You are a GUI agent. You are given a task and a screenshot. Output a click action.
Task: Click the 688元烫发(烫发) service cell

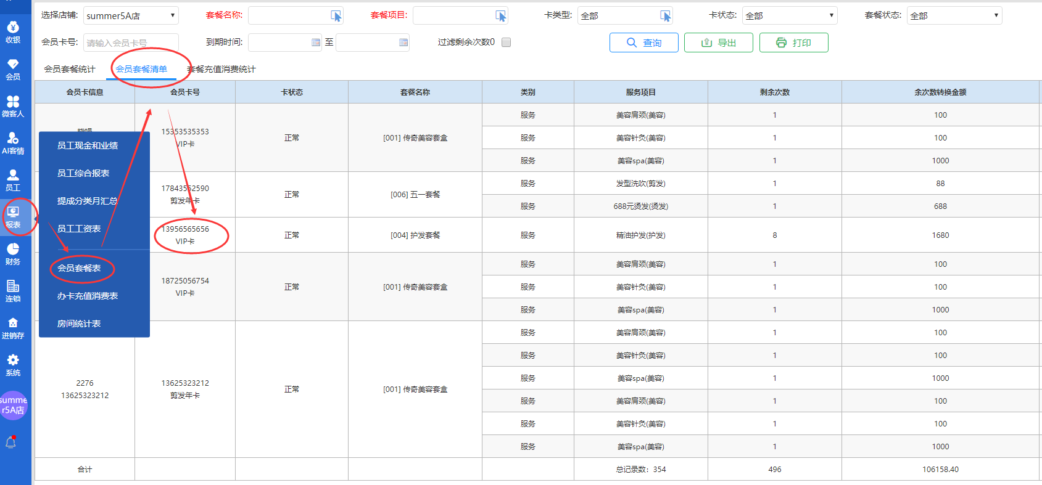click(x=641, y=206)
